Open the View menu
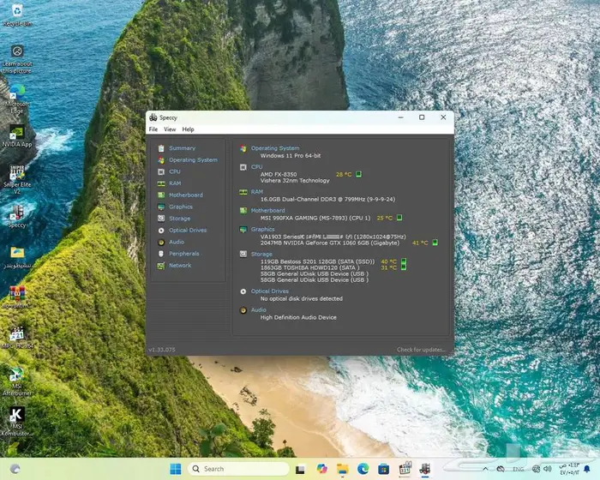 click(x=170, y=129)
